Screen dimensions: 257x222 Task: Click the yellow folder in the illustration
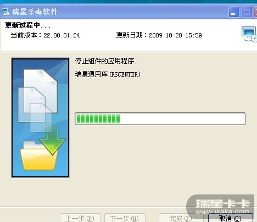tap(38, 156)
